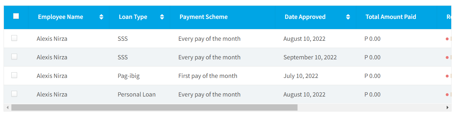Click red status dot on Personal Loan row
The image size is (459, 116).
tap(447, 94)
